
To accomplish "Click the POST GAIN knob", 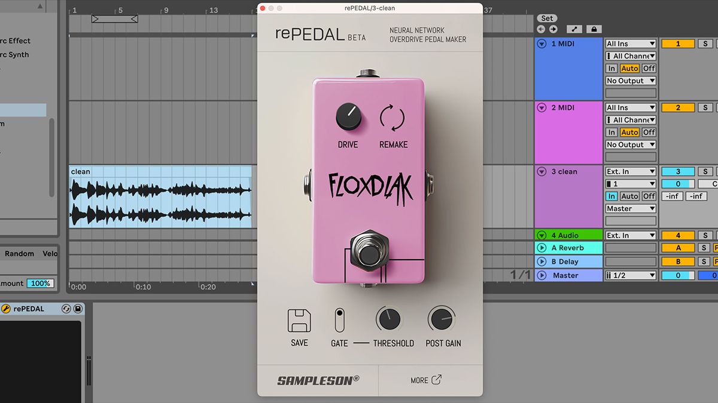I will (x=442, y=319).
